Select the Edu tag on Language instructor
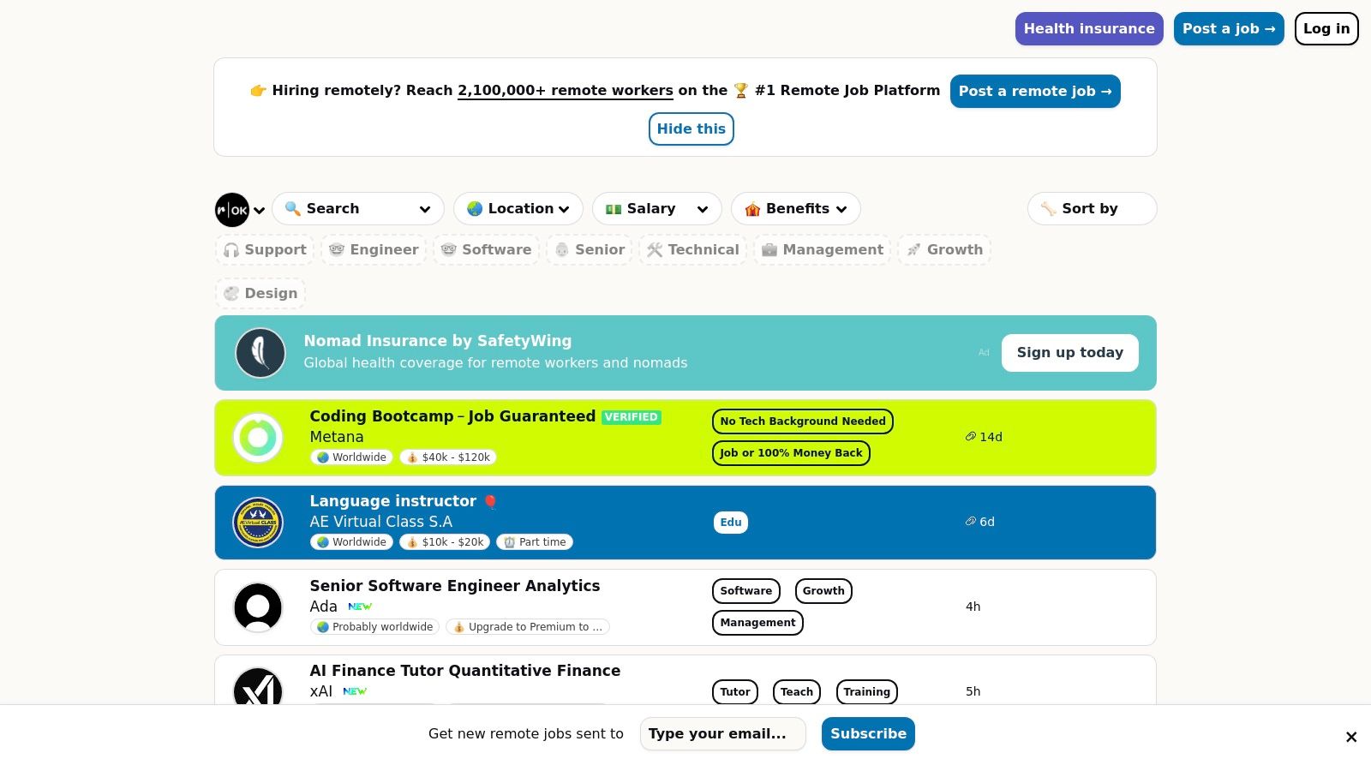Image resolution: width=1371 pixels, height=771 pixels. point(730,523)
